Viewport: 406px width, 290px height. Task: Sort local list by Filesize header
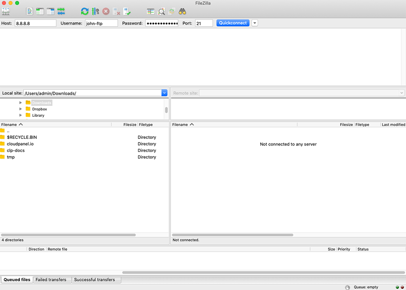(125, 124)
